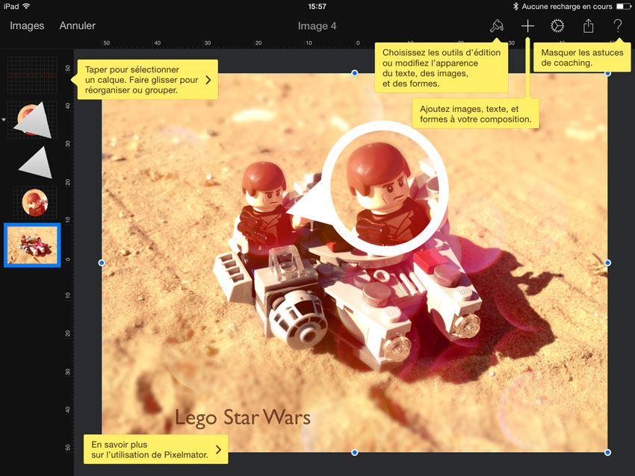
Task: Go back to the Images gallery
Action: pos(27,25)
